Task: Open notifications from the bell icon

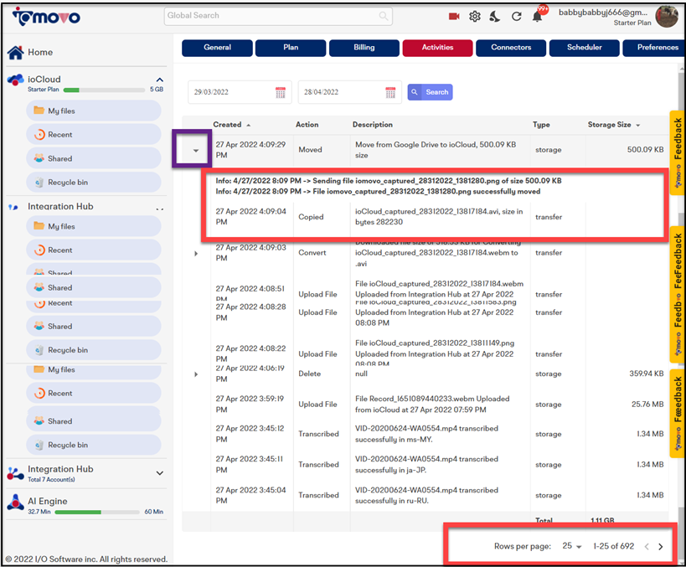Action: (537, 17)
